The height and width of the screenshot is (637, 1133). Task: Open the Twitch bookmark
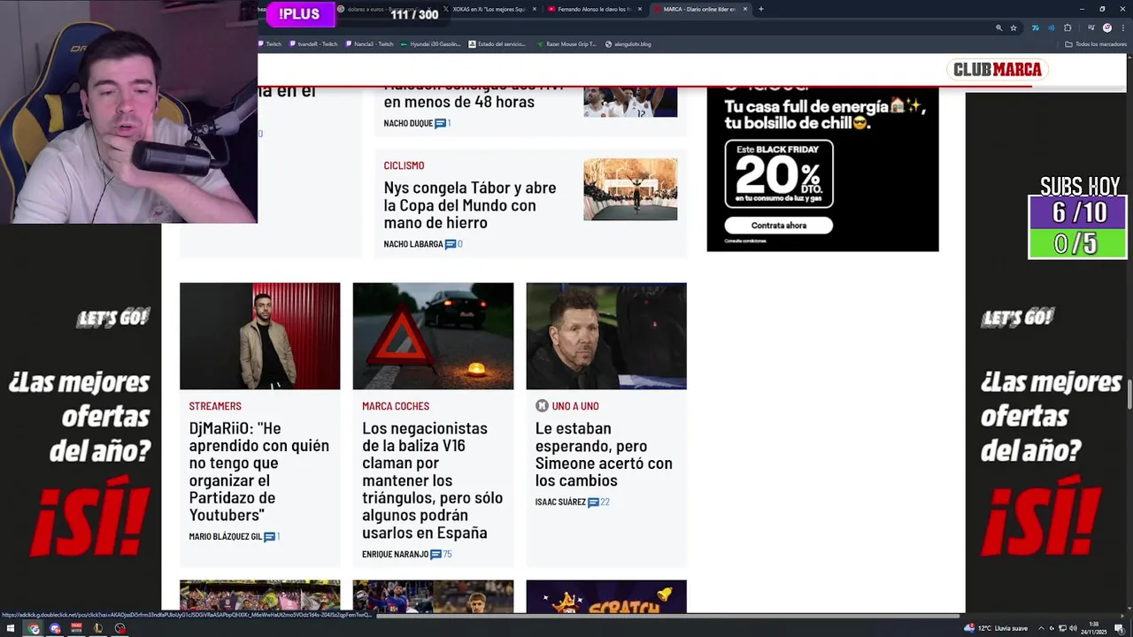coord(270,43)
